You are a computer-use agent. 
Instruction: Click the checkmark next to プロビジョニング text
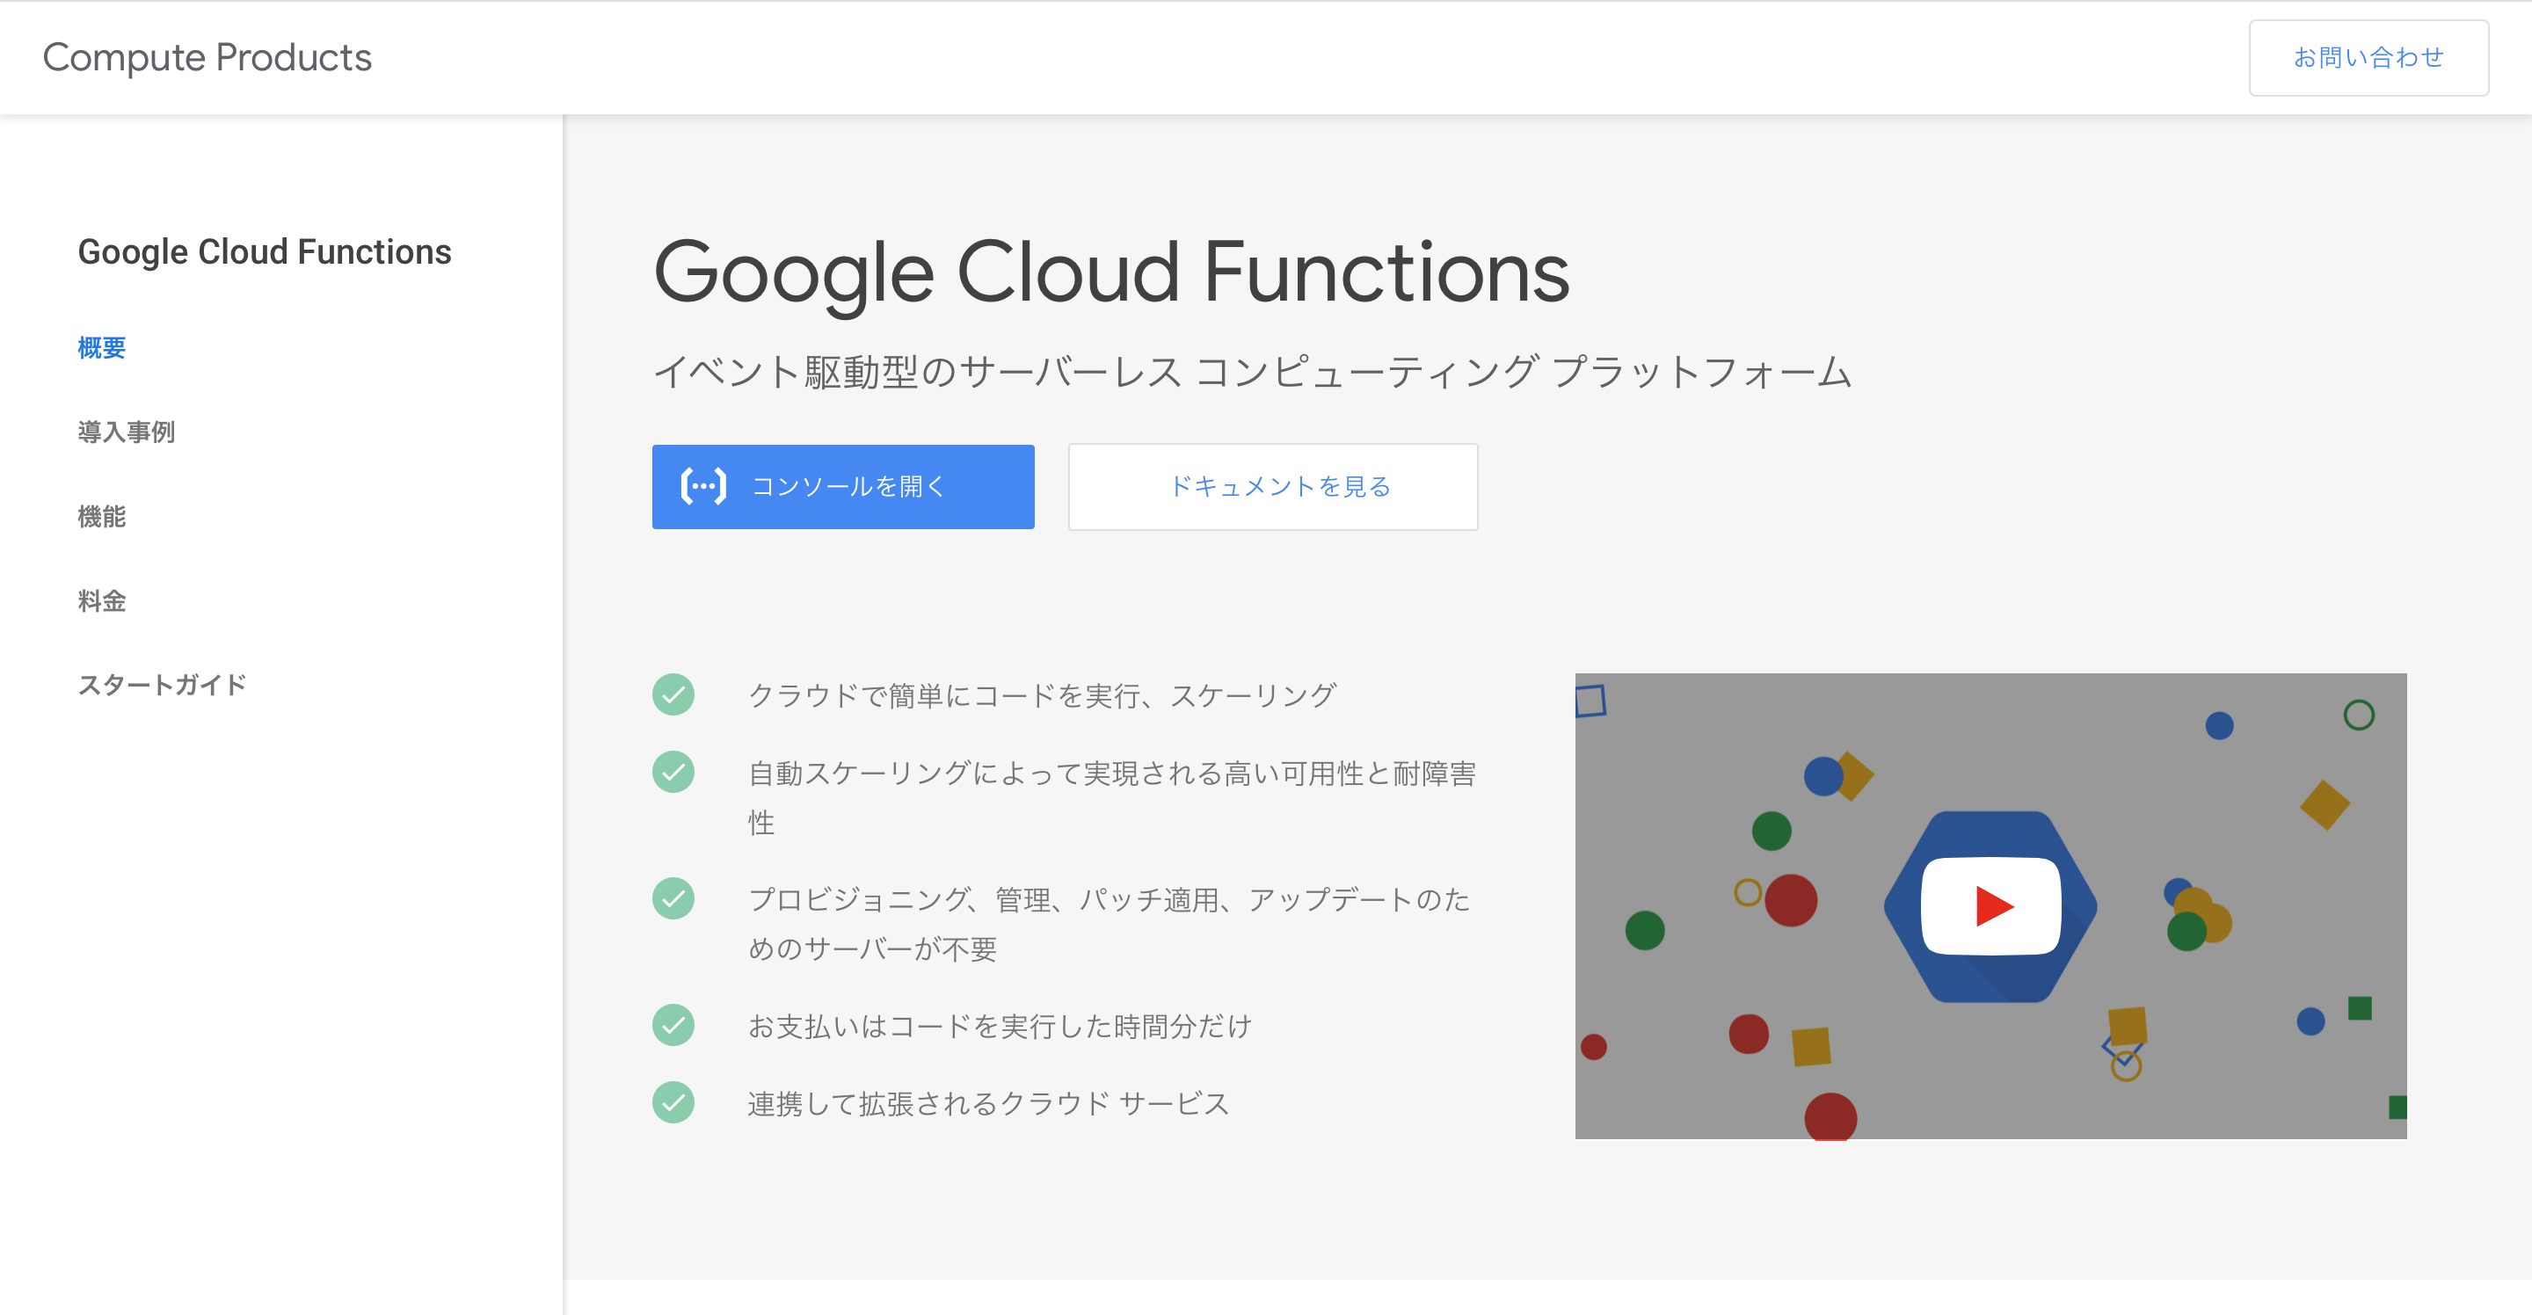tap(673, 897)
